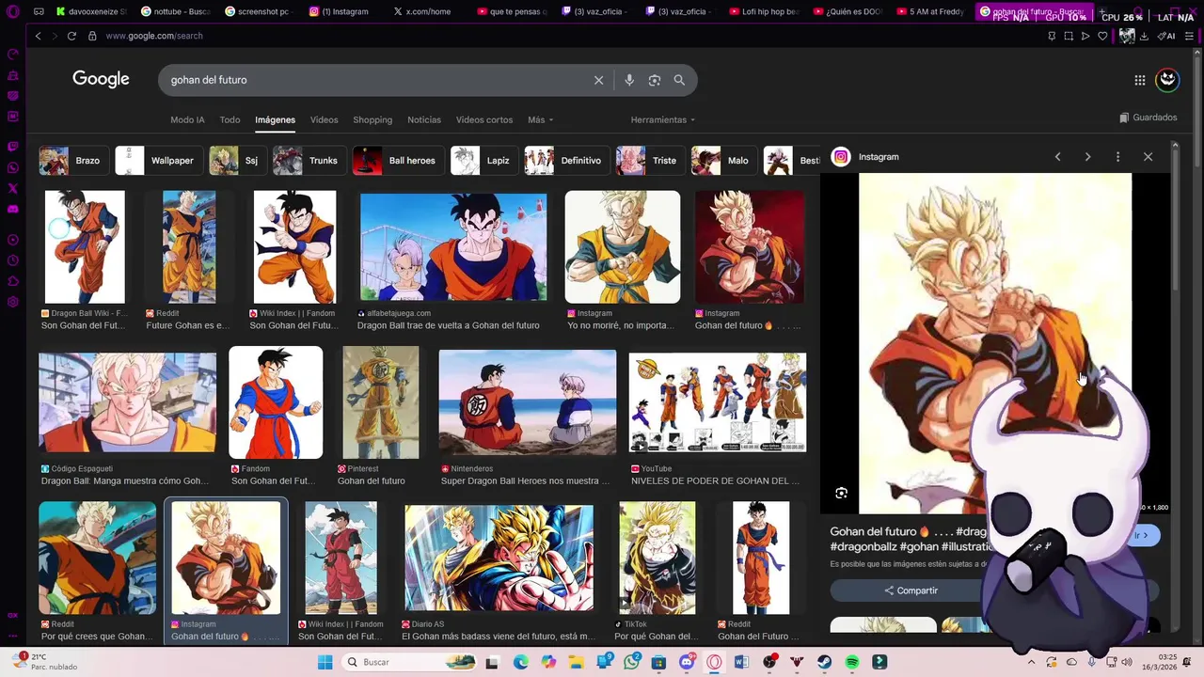Start voice search with microphone icon

[629, 80]
